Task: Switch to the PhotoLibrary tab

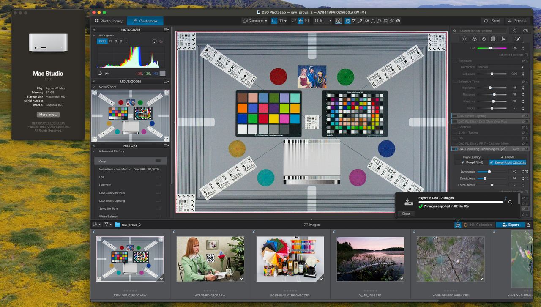Action: click(109, 21)
